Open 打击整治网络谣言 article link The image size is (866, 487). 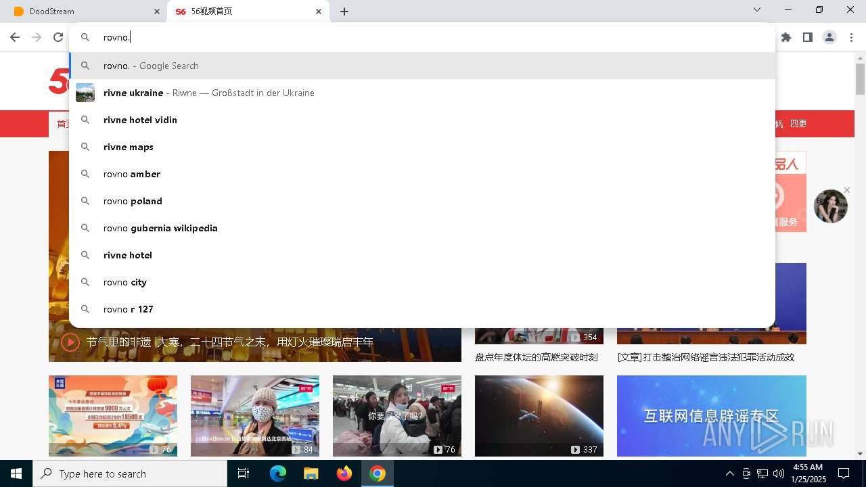point(706,357)
